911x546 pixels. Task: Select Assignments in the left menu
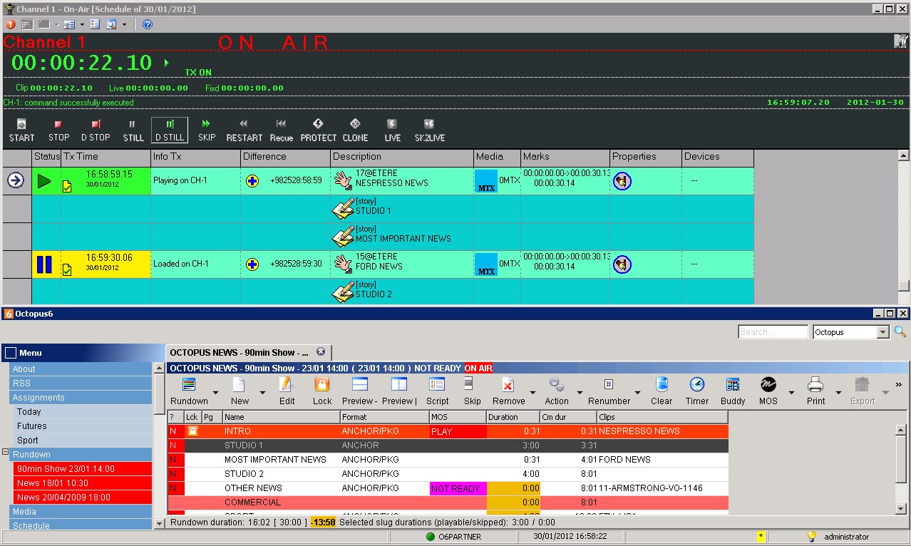[x=38, y=398]
